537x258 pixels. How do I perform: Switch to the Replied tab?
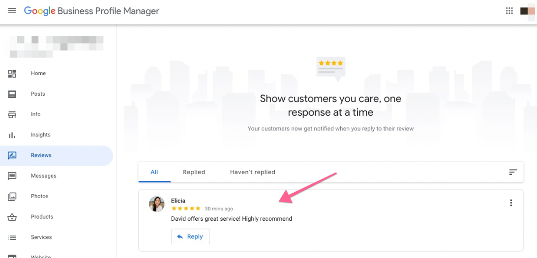194,172
